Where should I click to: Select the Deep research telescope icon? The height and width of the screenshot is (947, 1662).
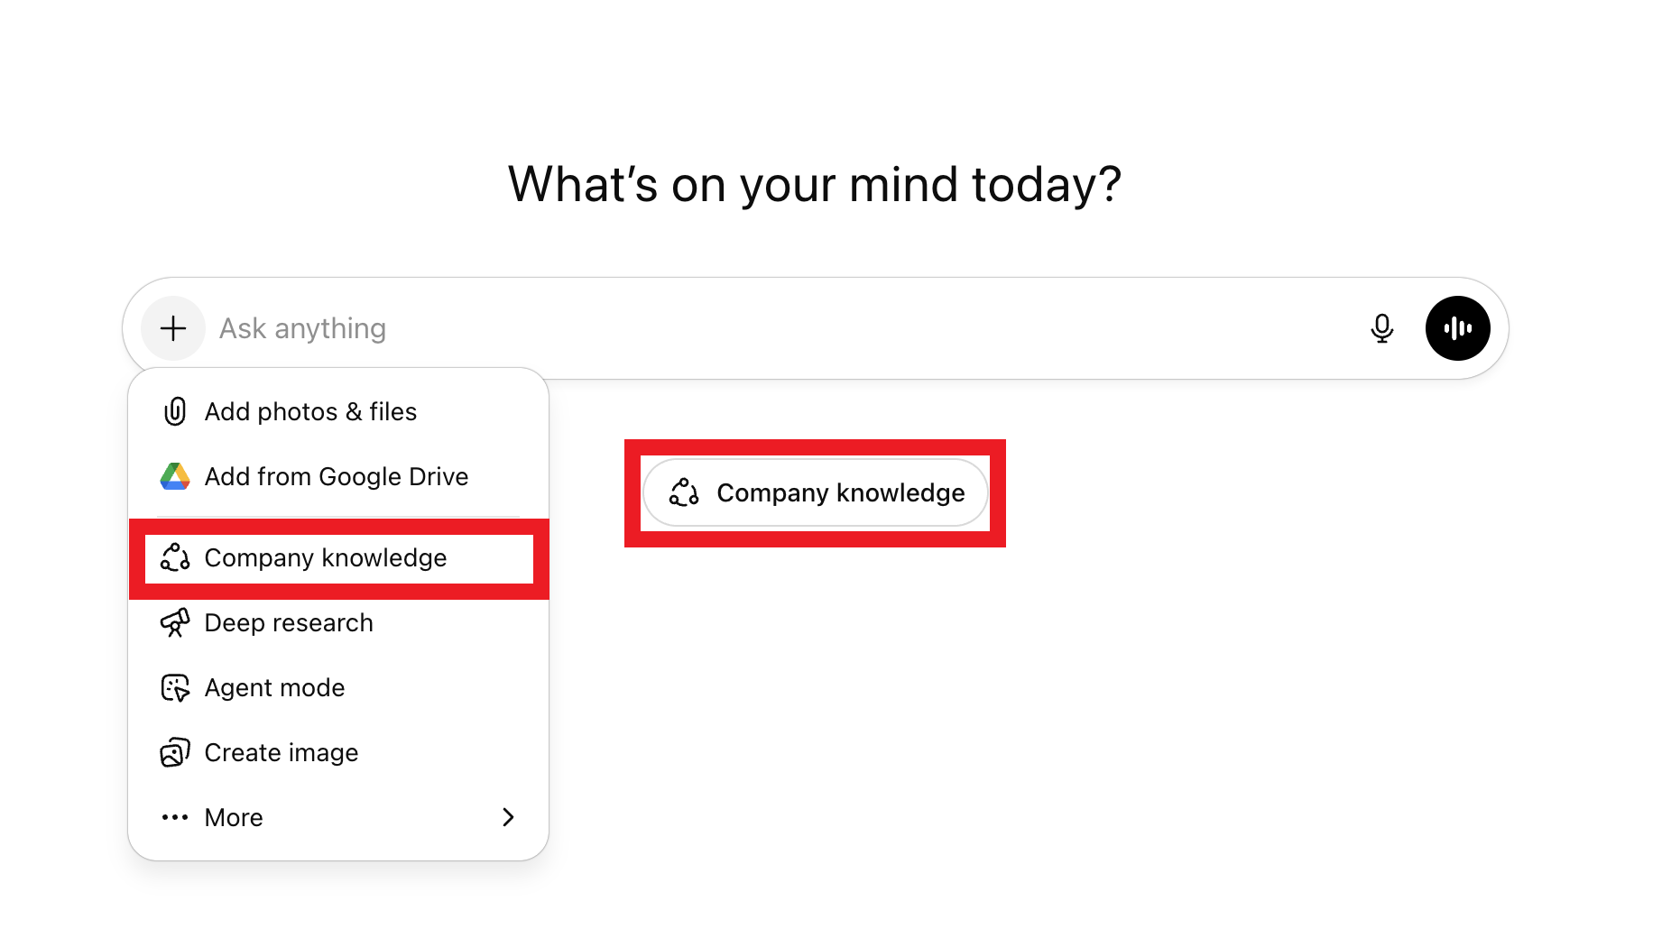coord(175,622)
